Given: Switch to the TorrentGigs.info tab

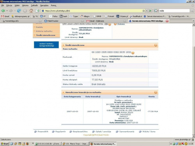Looking at the screenshot, I should click(x=21, y=21).
